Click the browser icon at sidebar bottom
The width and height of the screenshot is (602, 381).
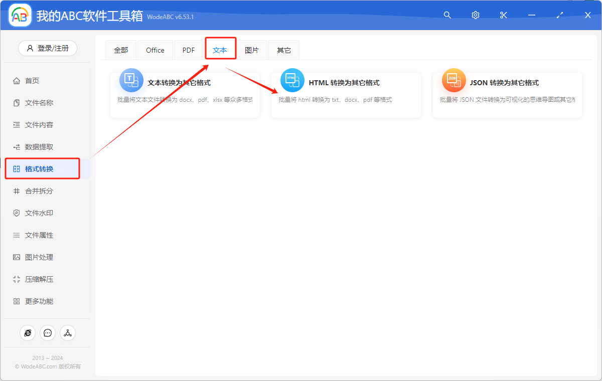(x=28, y=332)
